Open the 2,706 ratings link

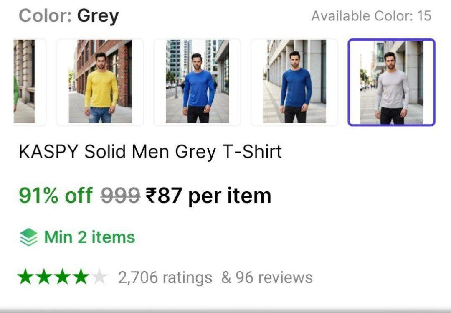point(165,277)
